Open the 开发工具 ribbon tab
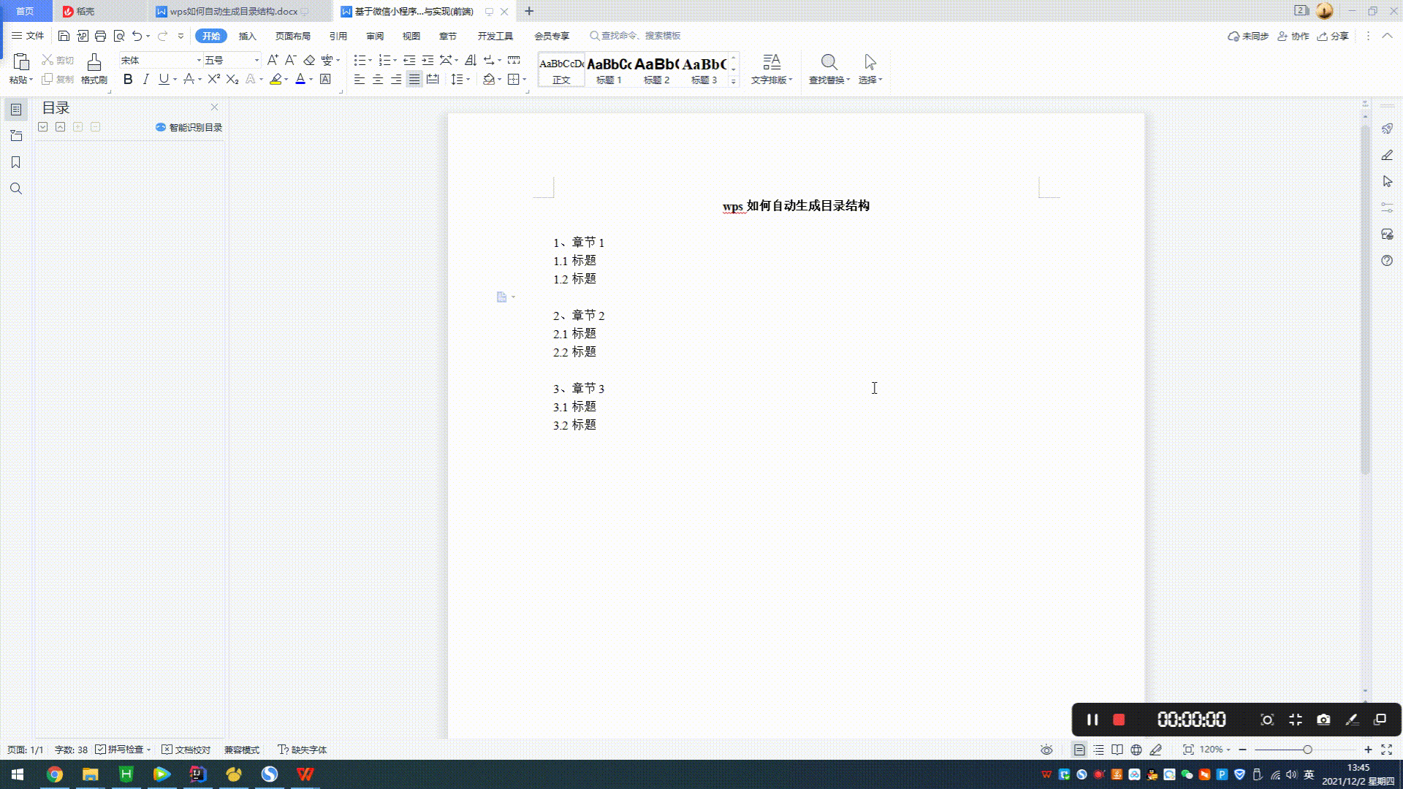 tap(494, 36)
